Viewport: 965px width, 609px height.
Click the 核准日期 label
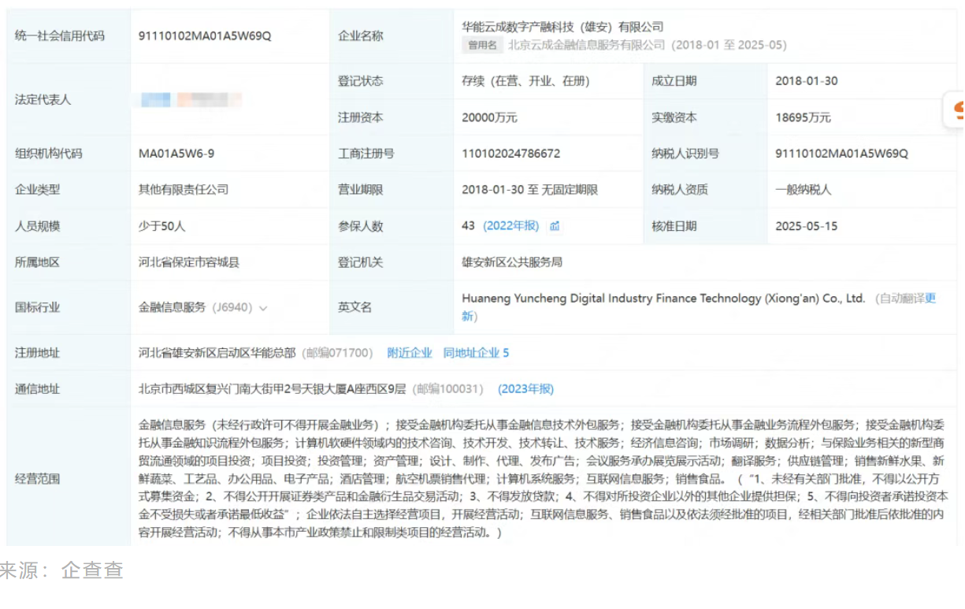tap(674, 226)
